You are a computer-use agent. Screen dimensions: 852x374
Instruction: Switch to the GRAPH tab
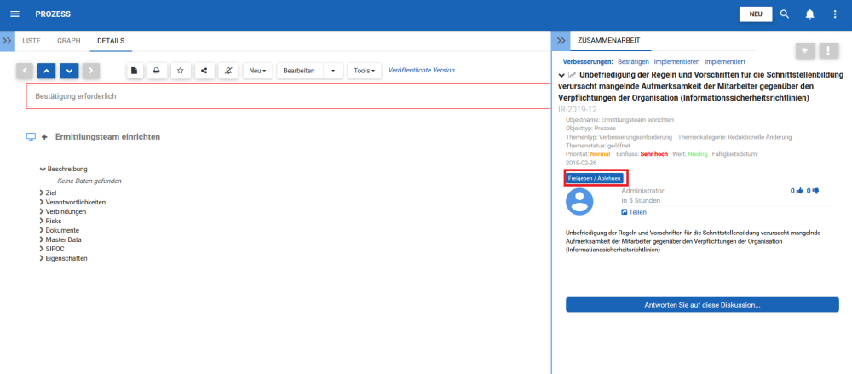68,41
